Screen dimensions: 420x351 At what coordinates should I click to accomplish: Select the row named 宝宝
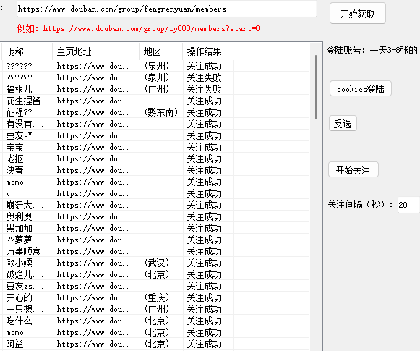click(155, 147)
